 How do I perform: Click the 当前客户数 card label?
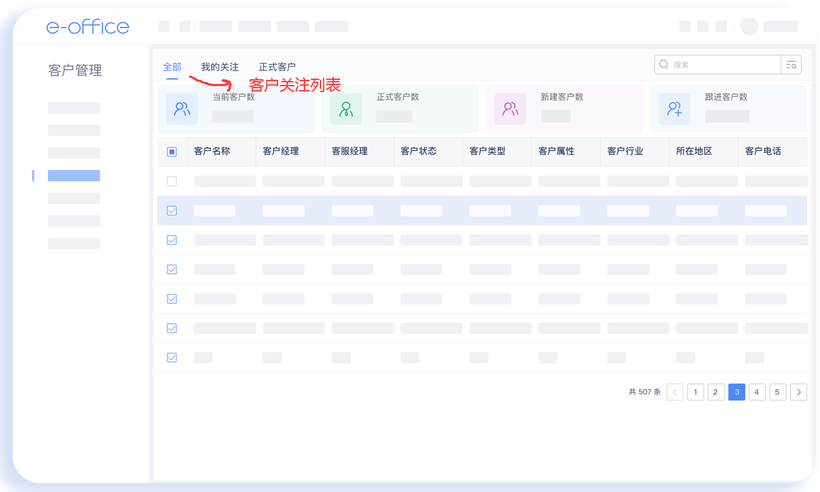pyautogui.click(x=233, y=97)
